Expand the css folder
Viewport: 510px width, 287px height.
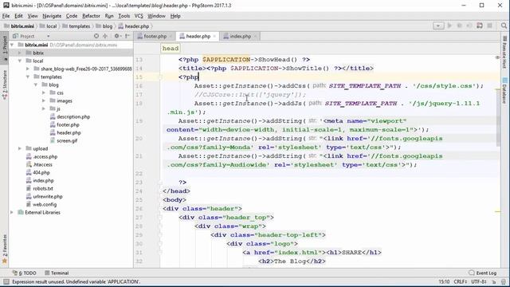(x=44, y=92)
